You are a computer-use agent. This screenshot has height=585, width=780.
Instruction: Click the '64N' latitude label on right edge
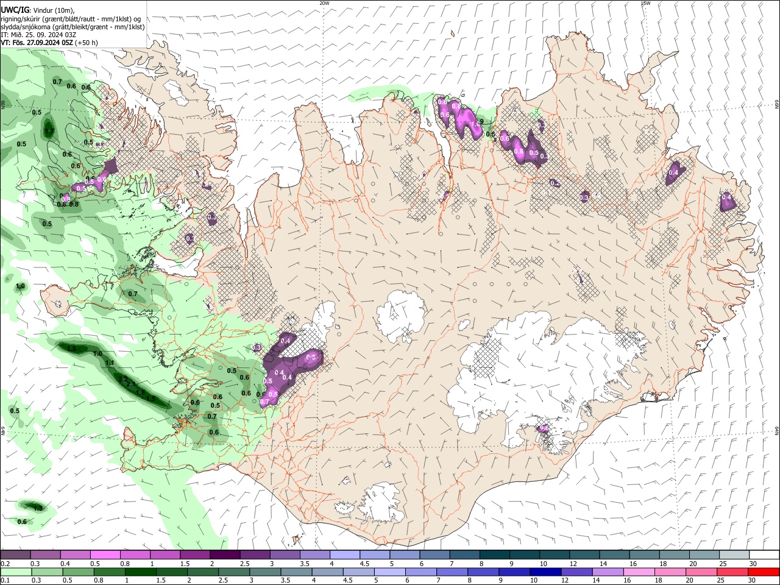777,431
